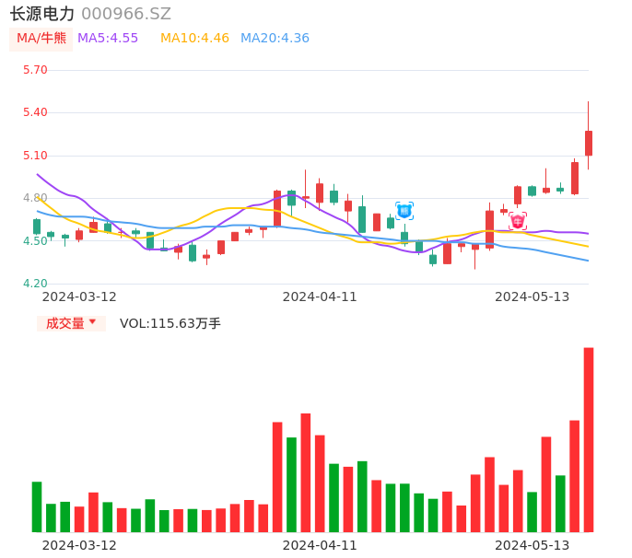
Task: Click the 2024-05-13 date under volume chart
Action: click(x=533, y=545)
